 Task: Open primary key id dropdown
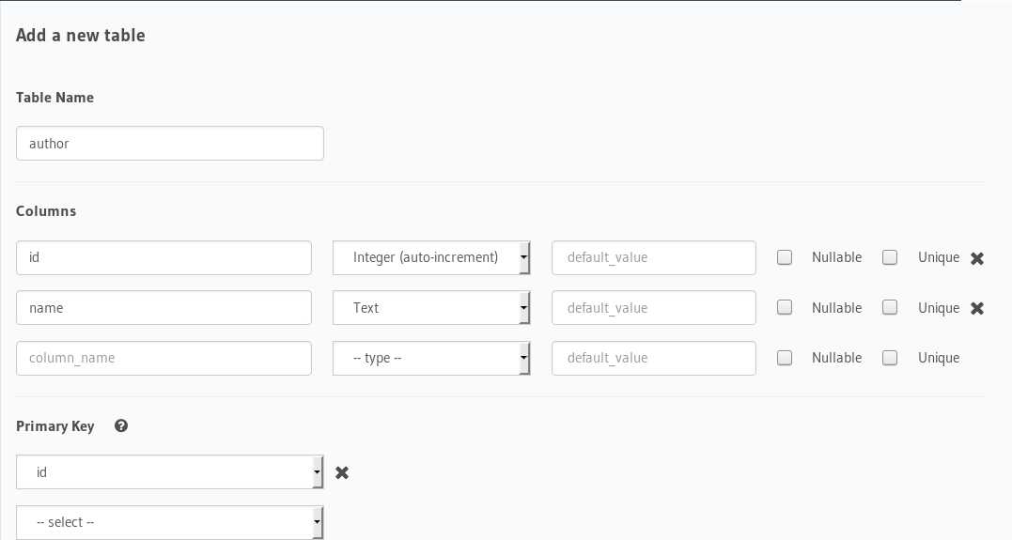click(170, 472)
